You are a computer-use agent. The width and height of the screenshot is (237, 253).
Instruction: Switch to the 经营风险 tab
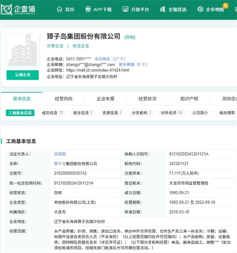(x=64, y=98)
